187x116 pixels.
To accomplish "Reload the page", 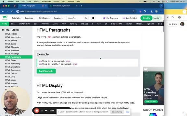I will tap(12, 11).
